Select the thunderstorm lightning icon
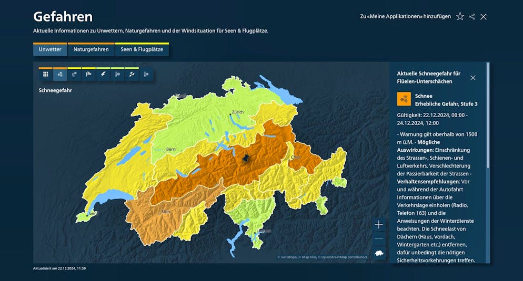The image size is (523, 281). (x=103, y=75)
